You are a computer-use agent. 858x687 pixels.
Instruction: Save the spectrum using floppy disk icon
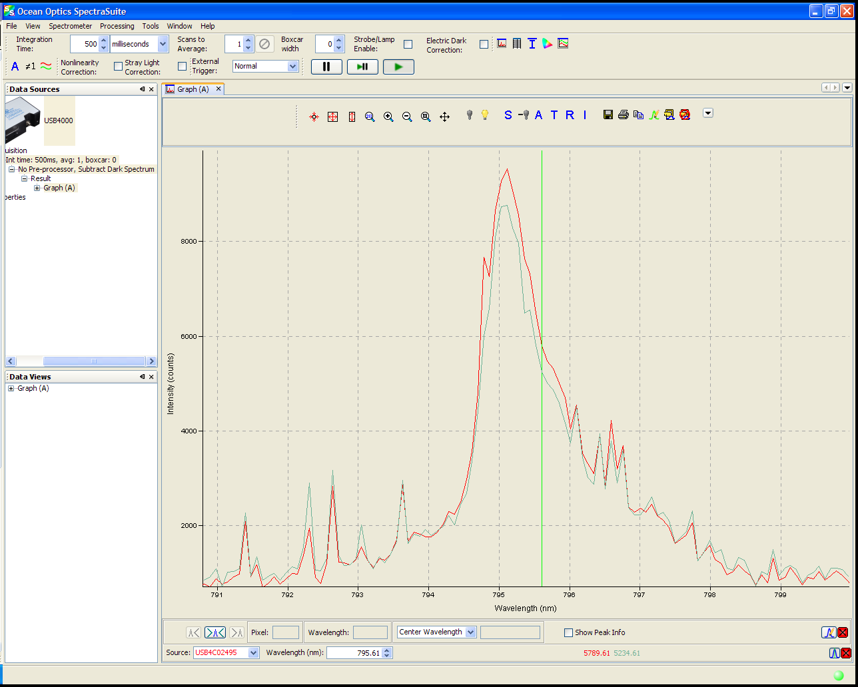pyautogui.click(x=608, y=114)
